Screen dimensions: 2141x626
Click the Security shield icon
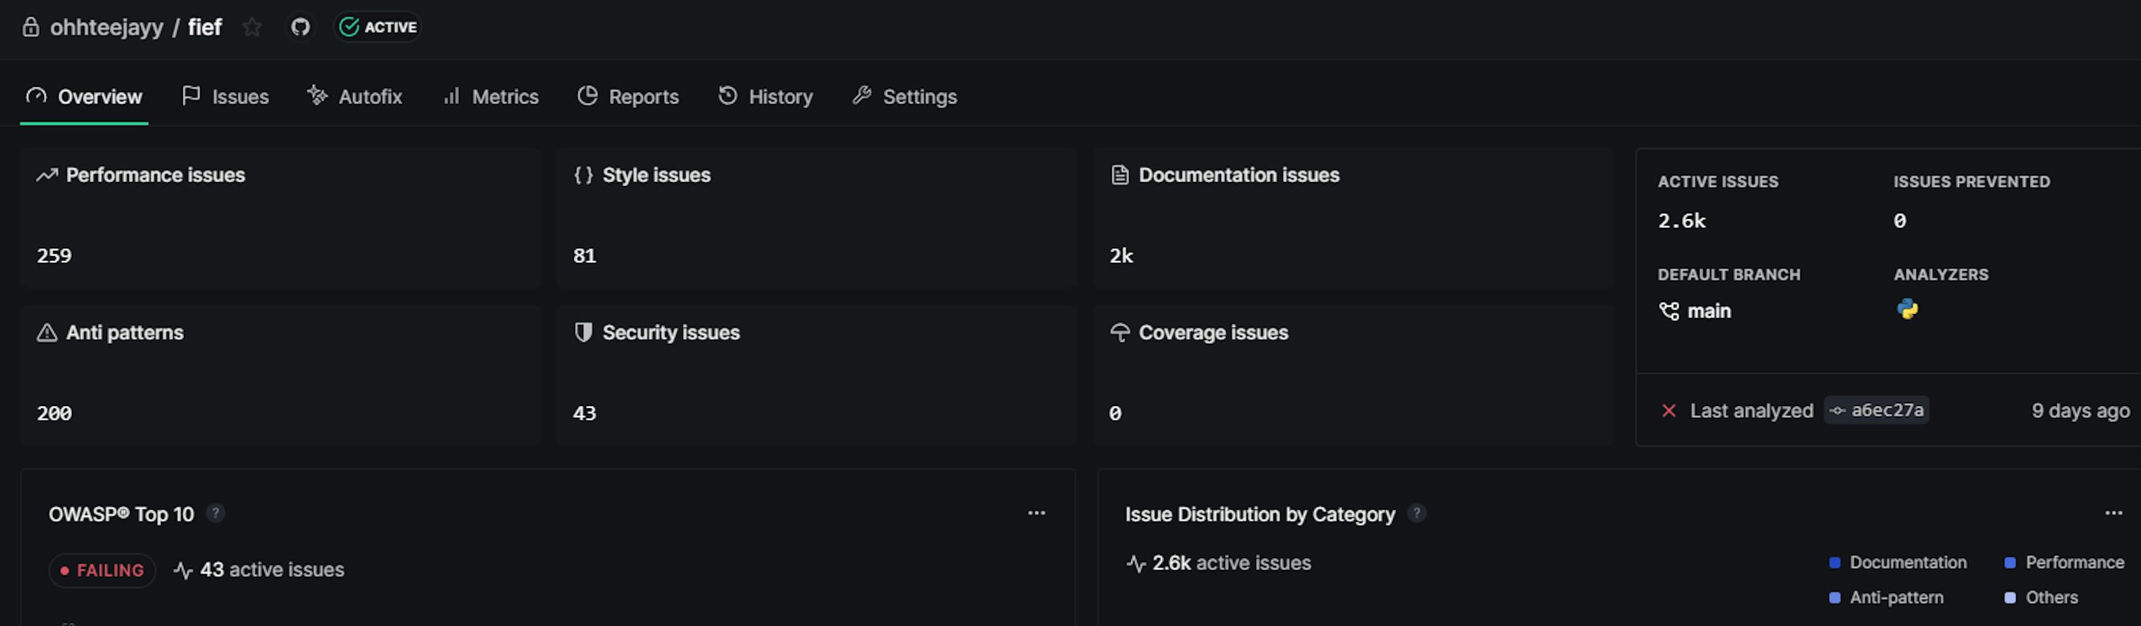click(583, 333)
